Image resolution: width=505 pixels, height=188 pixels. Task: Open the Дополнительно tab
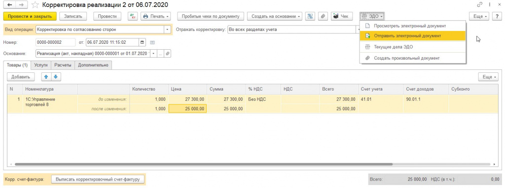click(93, 65)
